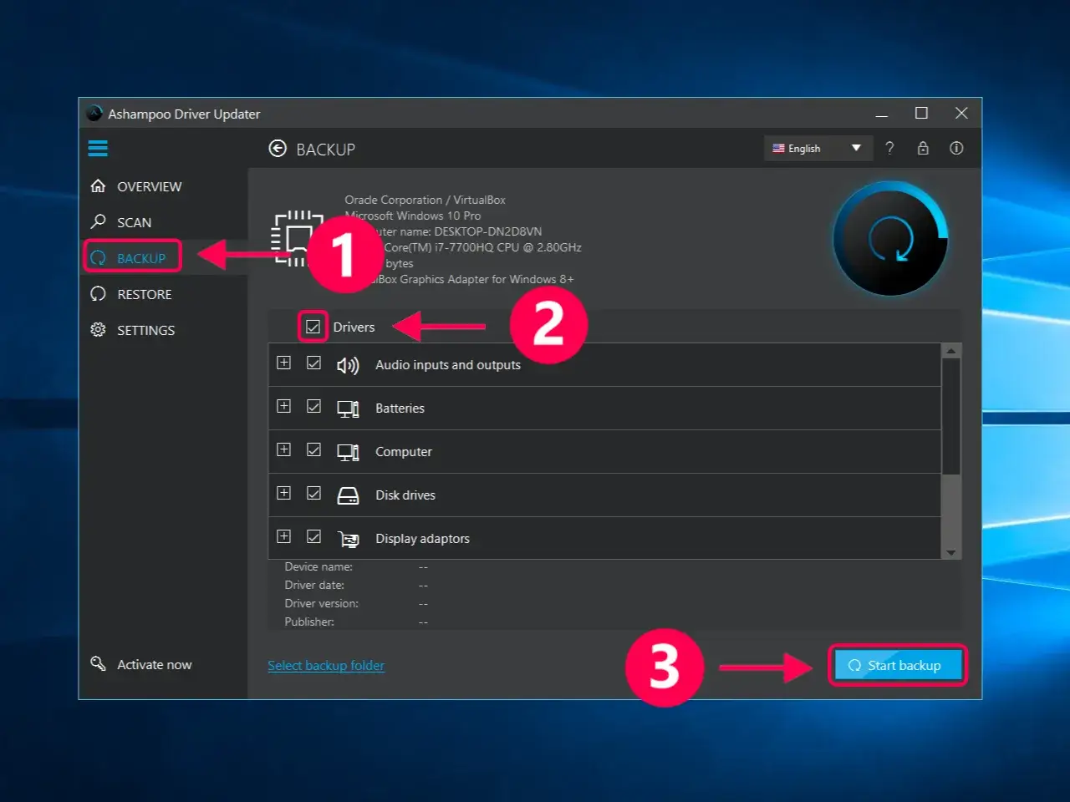Image resolution: width=1070 pixels, height=802 pixels.
Task: Expand the Computer category tree node
Action: 284,449
